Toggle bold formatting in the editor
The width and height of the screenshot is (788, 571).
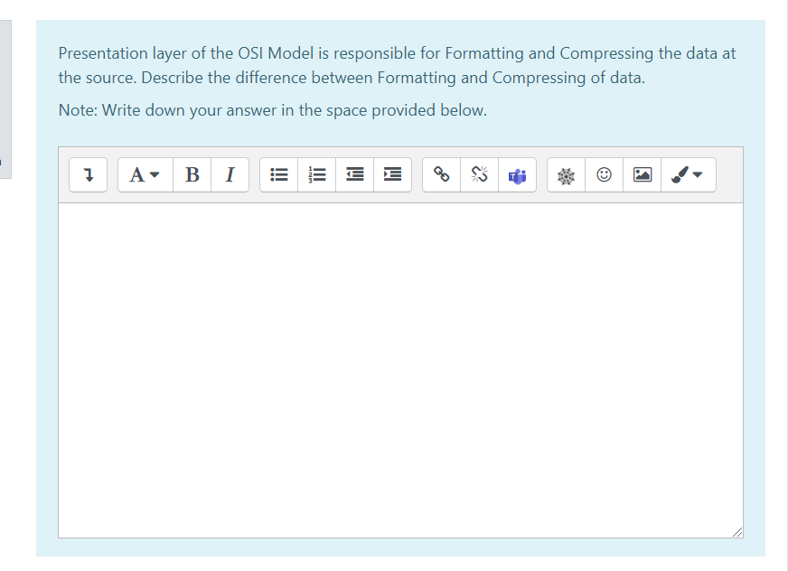192,174
